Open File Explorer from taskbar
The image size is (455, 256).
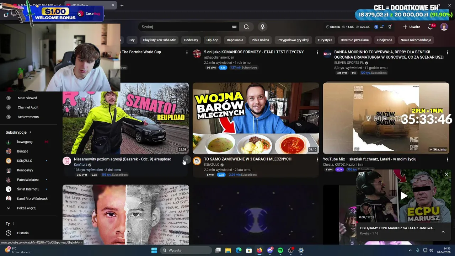pyautogui.click(x=228, y=250)
